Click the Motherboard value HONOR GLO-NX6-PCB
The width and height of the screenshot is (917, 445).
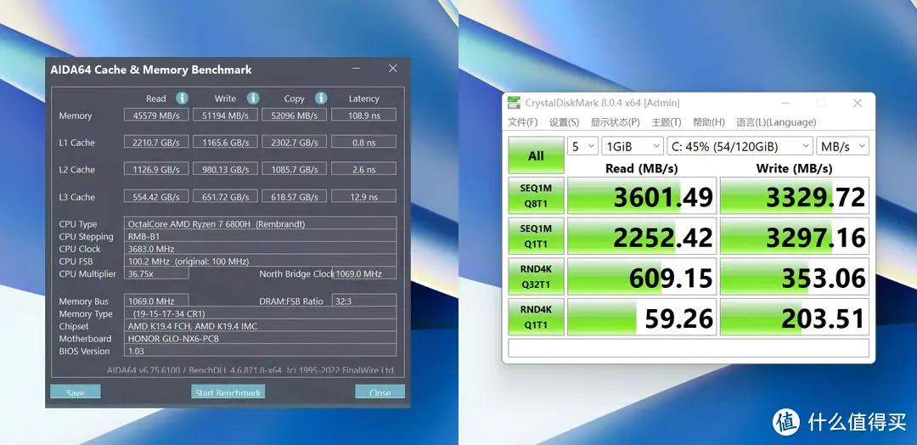[261, 338]
